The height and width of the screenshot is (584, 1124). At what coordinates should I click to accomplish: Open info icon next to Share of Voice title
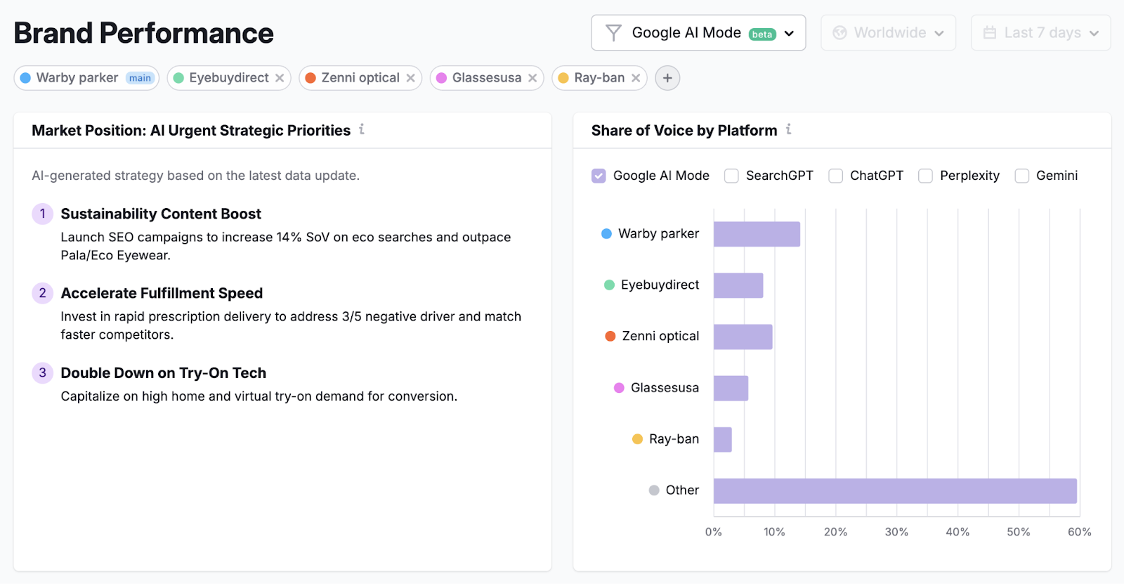(789, 129)
